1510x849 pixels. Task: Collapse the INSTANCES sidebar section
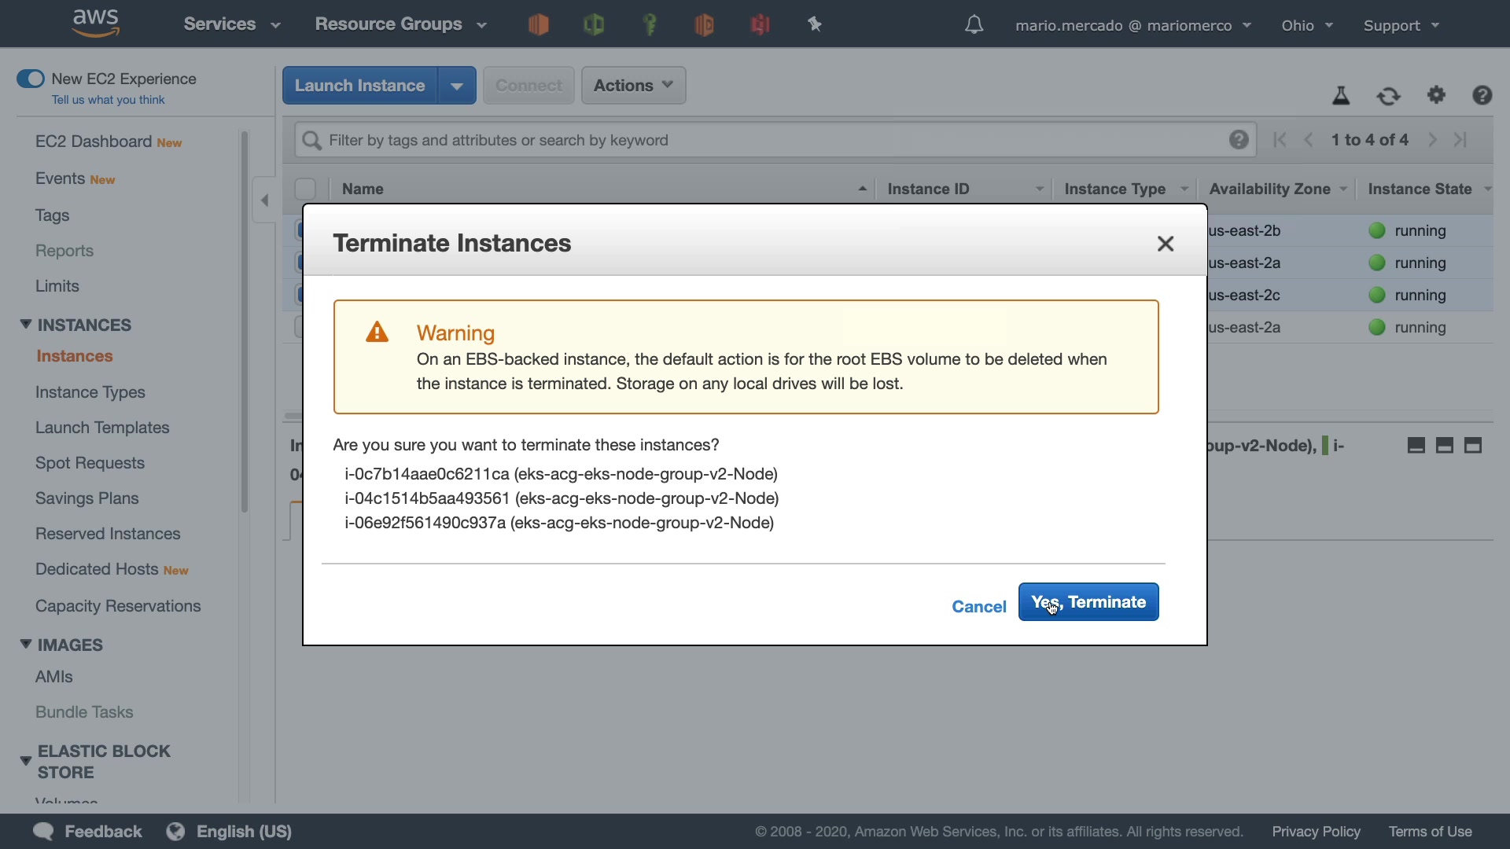pos(26,325)
